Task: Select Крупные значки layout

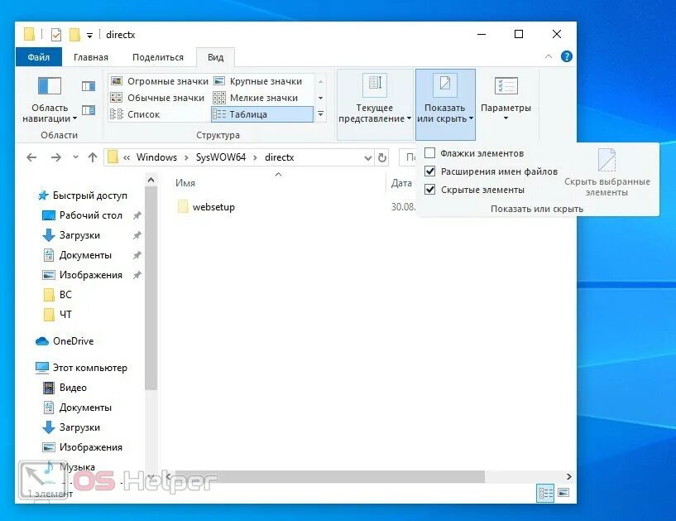Action: (x=258, y=81)
